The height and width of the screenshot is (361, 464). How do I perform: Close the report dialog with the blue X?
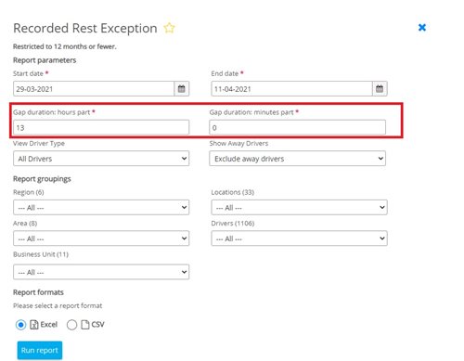tap(422, 28)
